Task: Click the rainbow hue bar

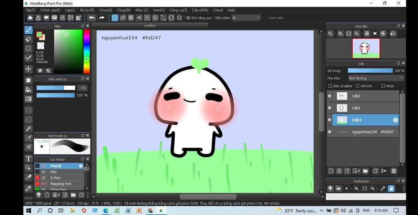Action: tap(87, 51)
